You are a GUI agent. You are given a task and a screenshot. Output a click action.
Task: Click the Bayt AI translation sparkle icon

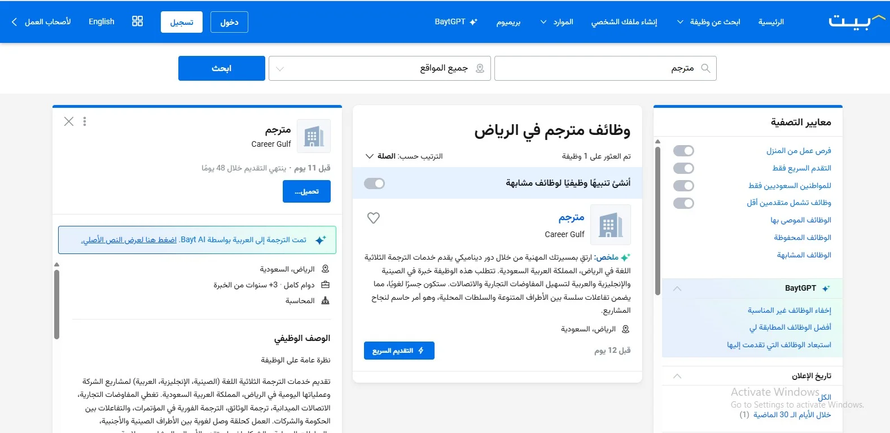[321, 240]
